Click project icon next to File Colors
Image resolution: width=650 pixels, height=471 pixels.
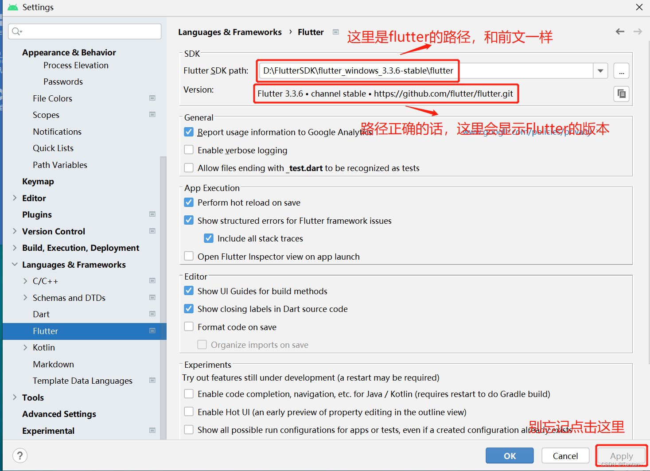152,98
